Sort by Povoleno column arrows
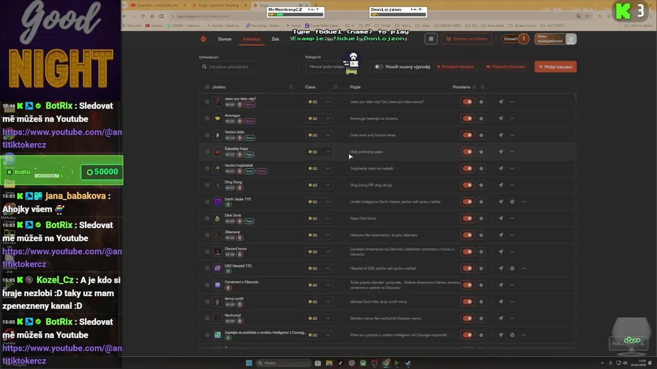This screenshot has height=369, width=657. (x=474, y=87)
